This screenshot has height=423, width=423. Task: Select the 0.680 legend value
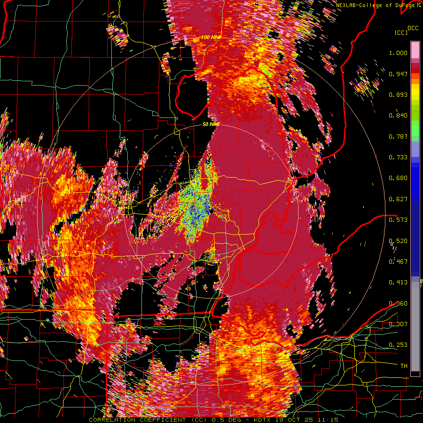point(398,178)
